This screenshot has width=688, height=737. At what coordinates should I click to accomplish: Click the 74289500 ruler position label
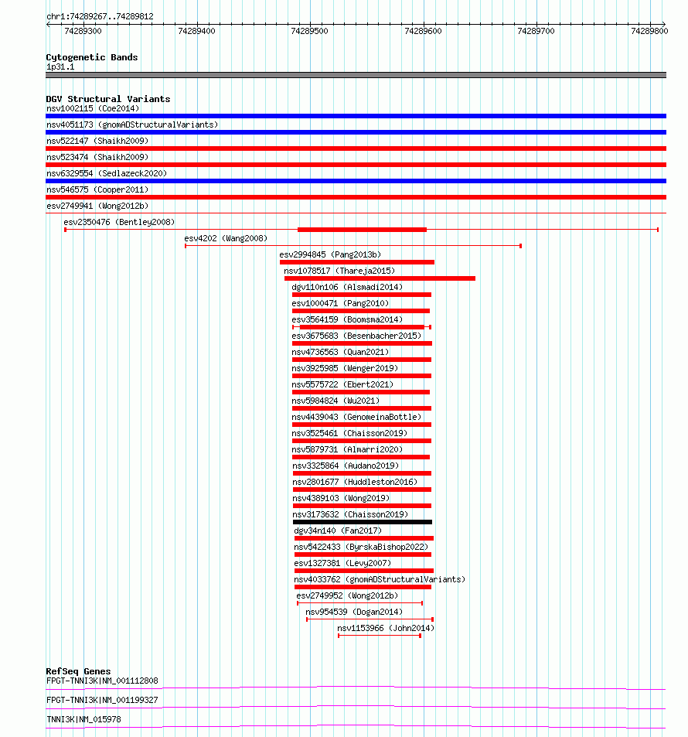click(x=310, y=31)
